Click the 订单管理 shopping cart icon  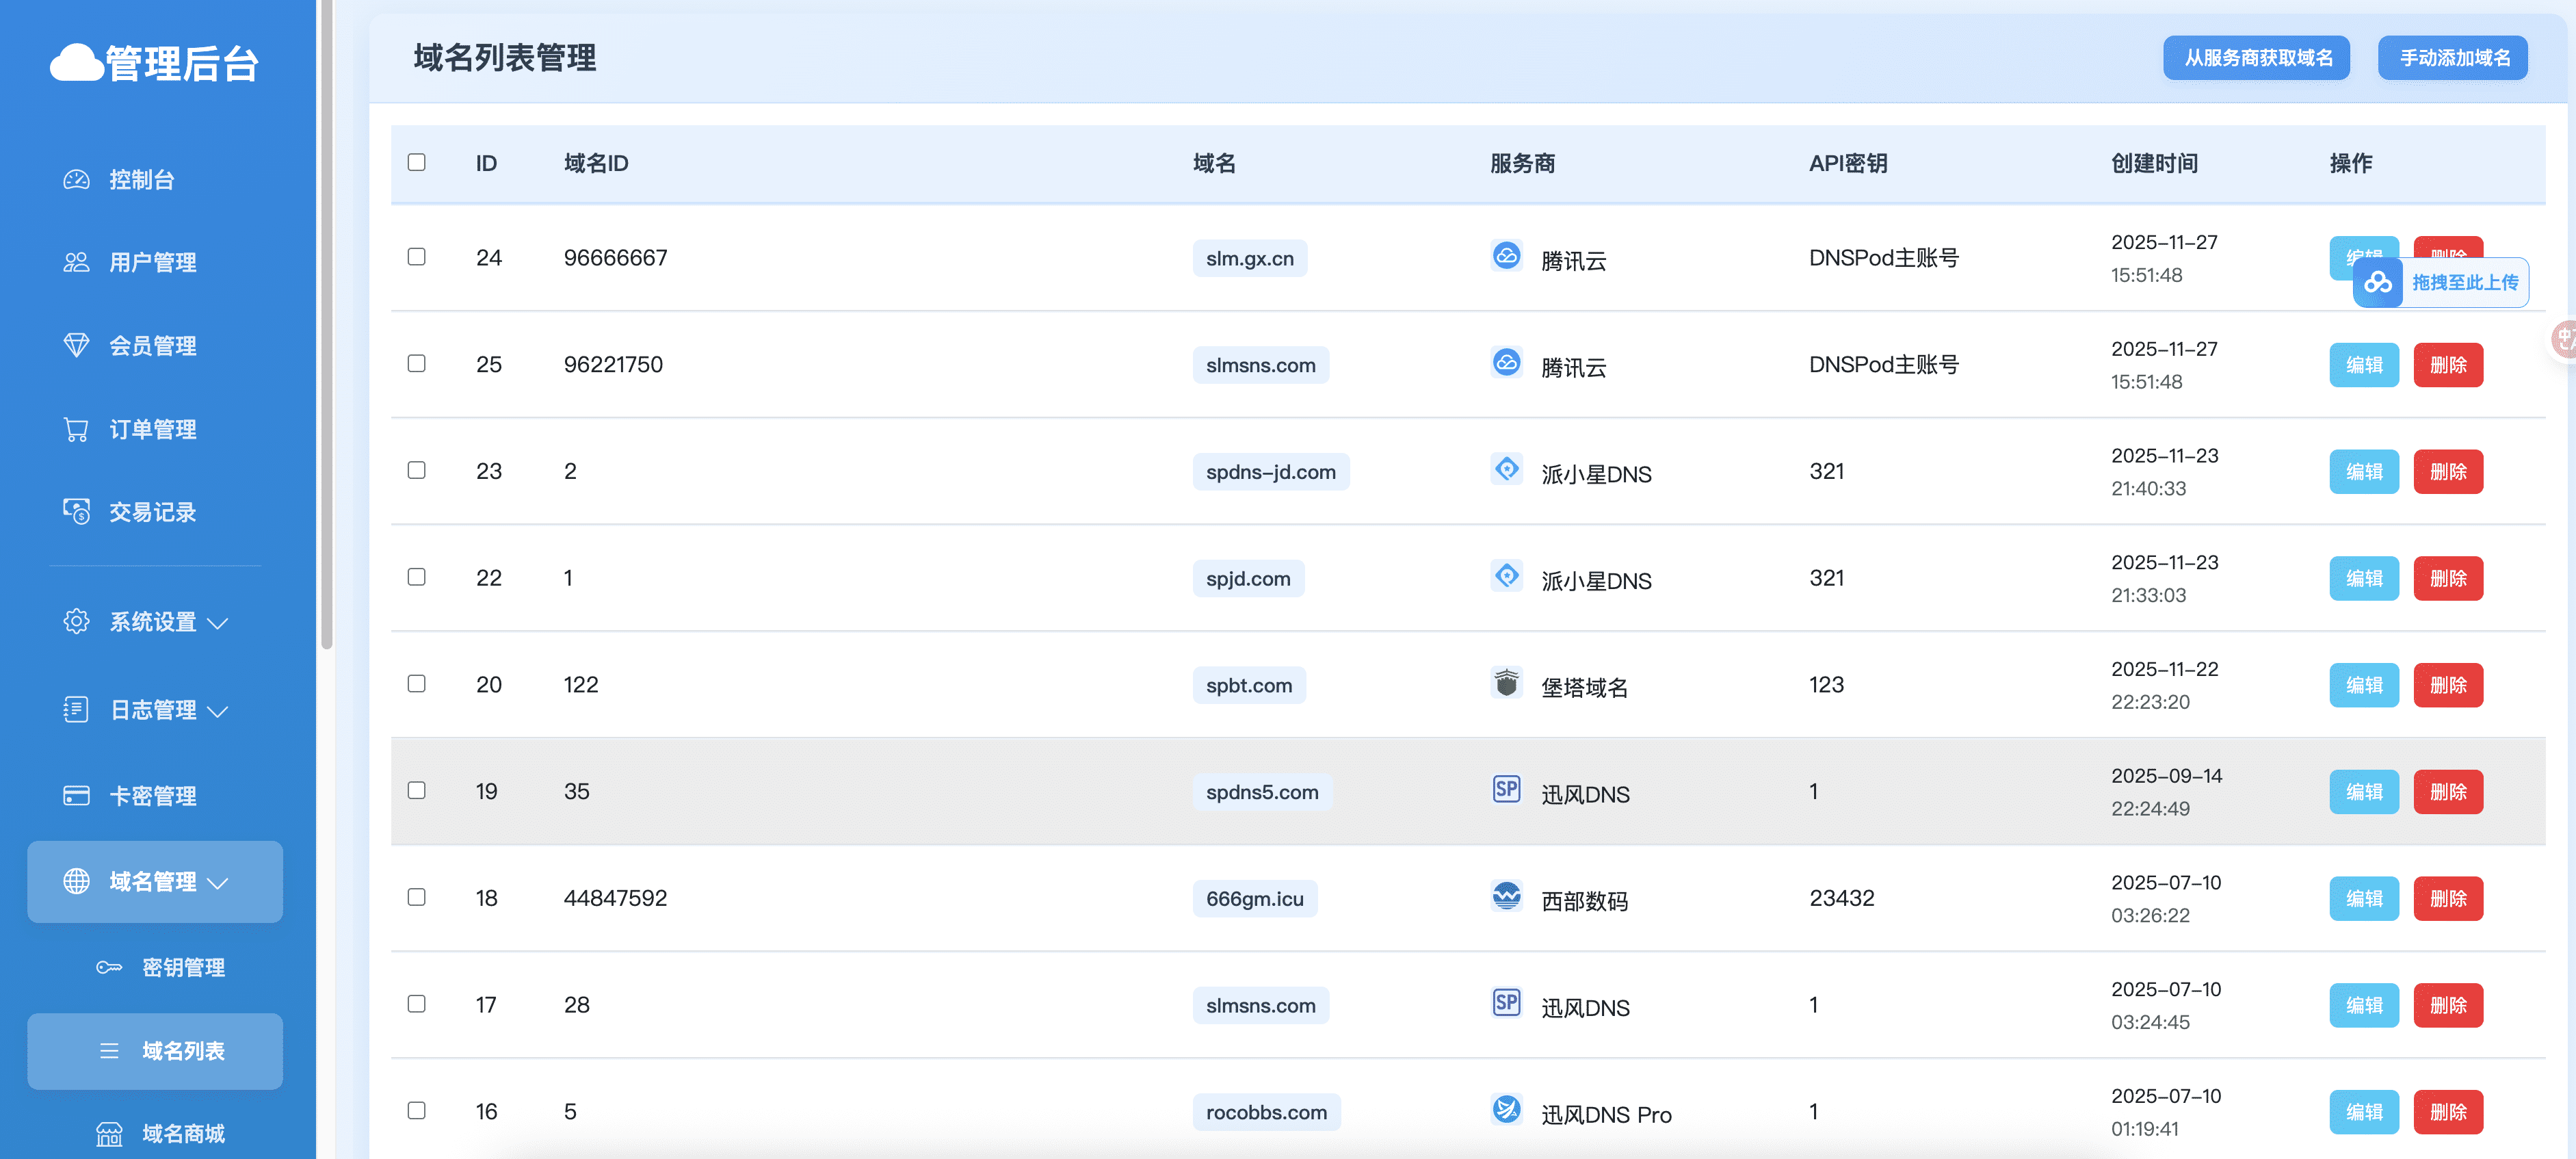[x=76, y=430]
